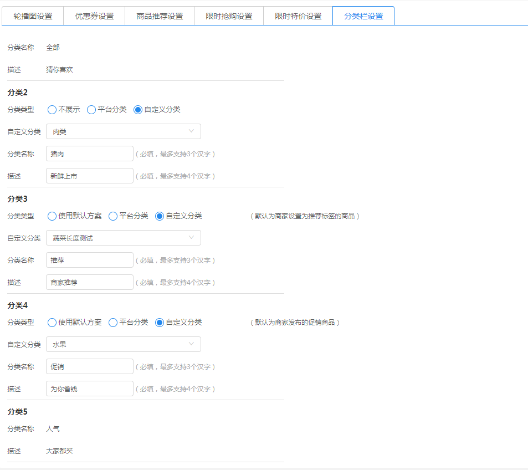Open the 蔬菜长度测试 dropdown
The height and width of the screenshot is (470, 528).
(123, 238)
